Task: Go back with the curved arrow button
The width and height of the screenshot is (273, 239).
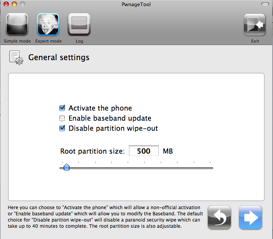Action: [x=219, y=218]
